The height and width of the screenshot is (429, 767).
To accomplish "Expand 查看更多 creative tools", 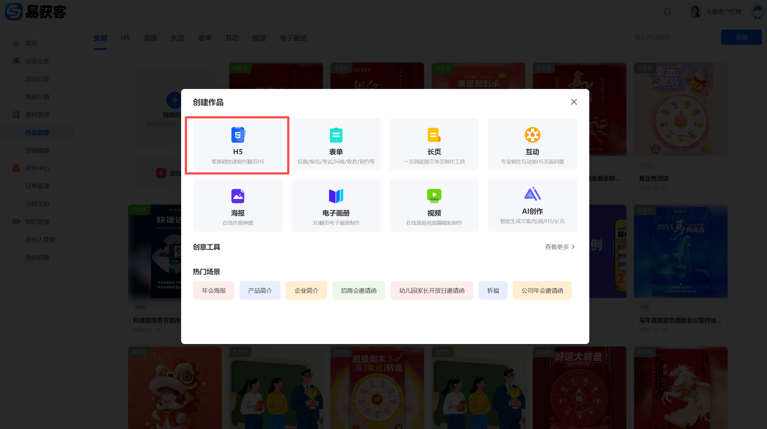I will point(560,247).
